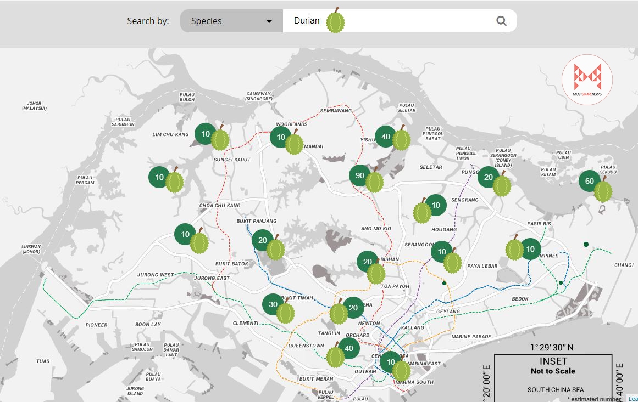Click the MustShareNews logo
Image resolution: width=638 pixels, height=402 pixels.
pos(587,80)
